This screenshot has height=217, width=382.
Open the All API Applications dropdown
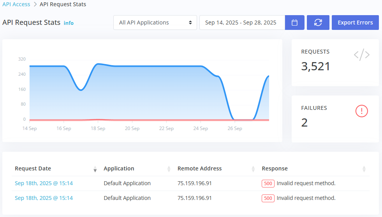click(155, 23)
